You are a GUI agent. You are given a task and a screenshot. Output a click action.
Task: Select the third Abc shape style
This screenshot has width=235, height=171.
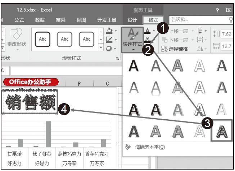(87, 39)
